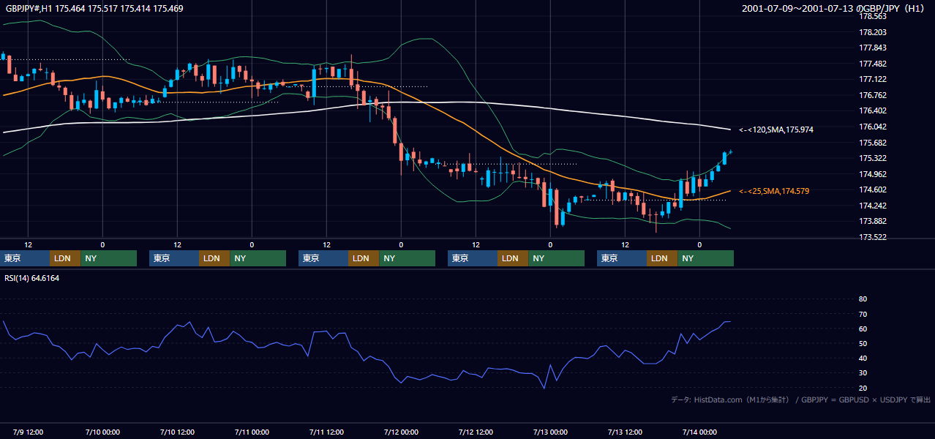
Task: Click the 120 SMA label showing 175.974
Action: click(x=776, y=130)
